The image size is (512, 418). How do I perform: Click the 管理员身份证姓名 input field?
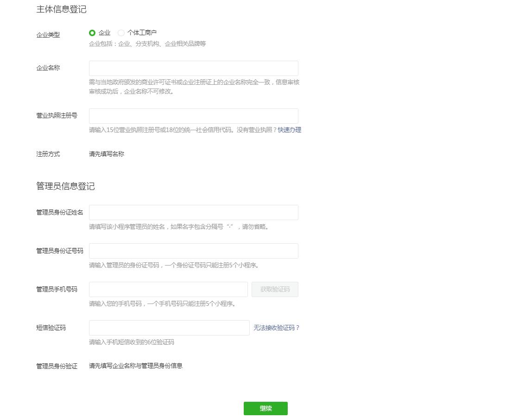[x=193, y=213]
